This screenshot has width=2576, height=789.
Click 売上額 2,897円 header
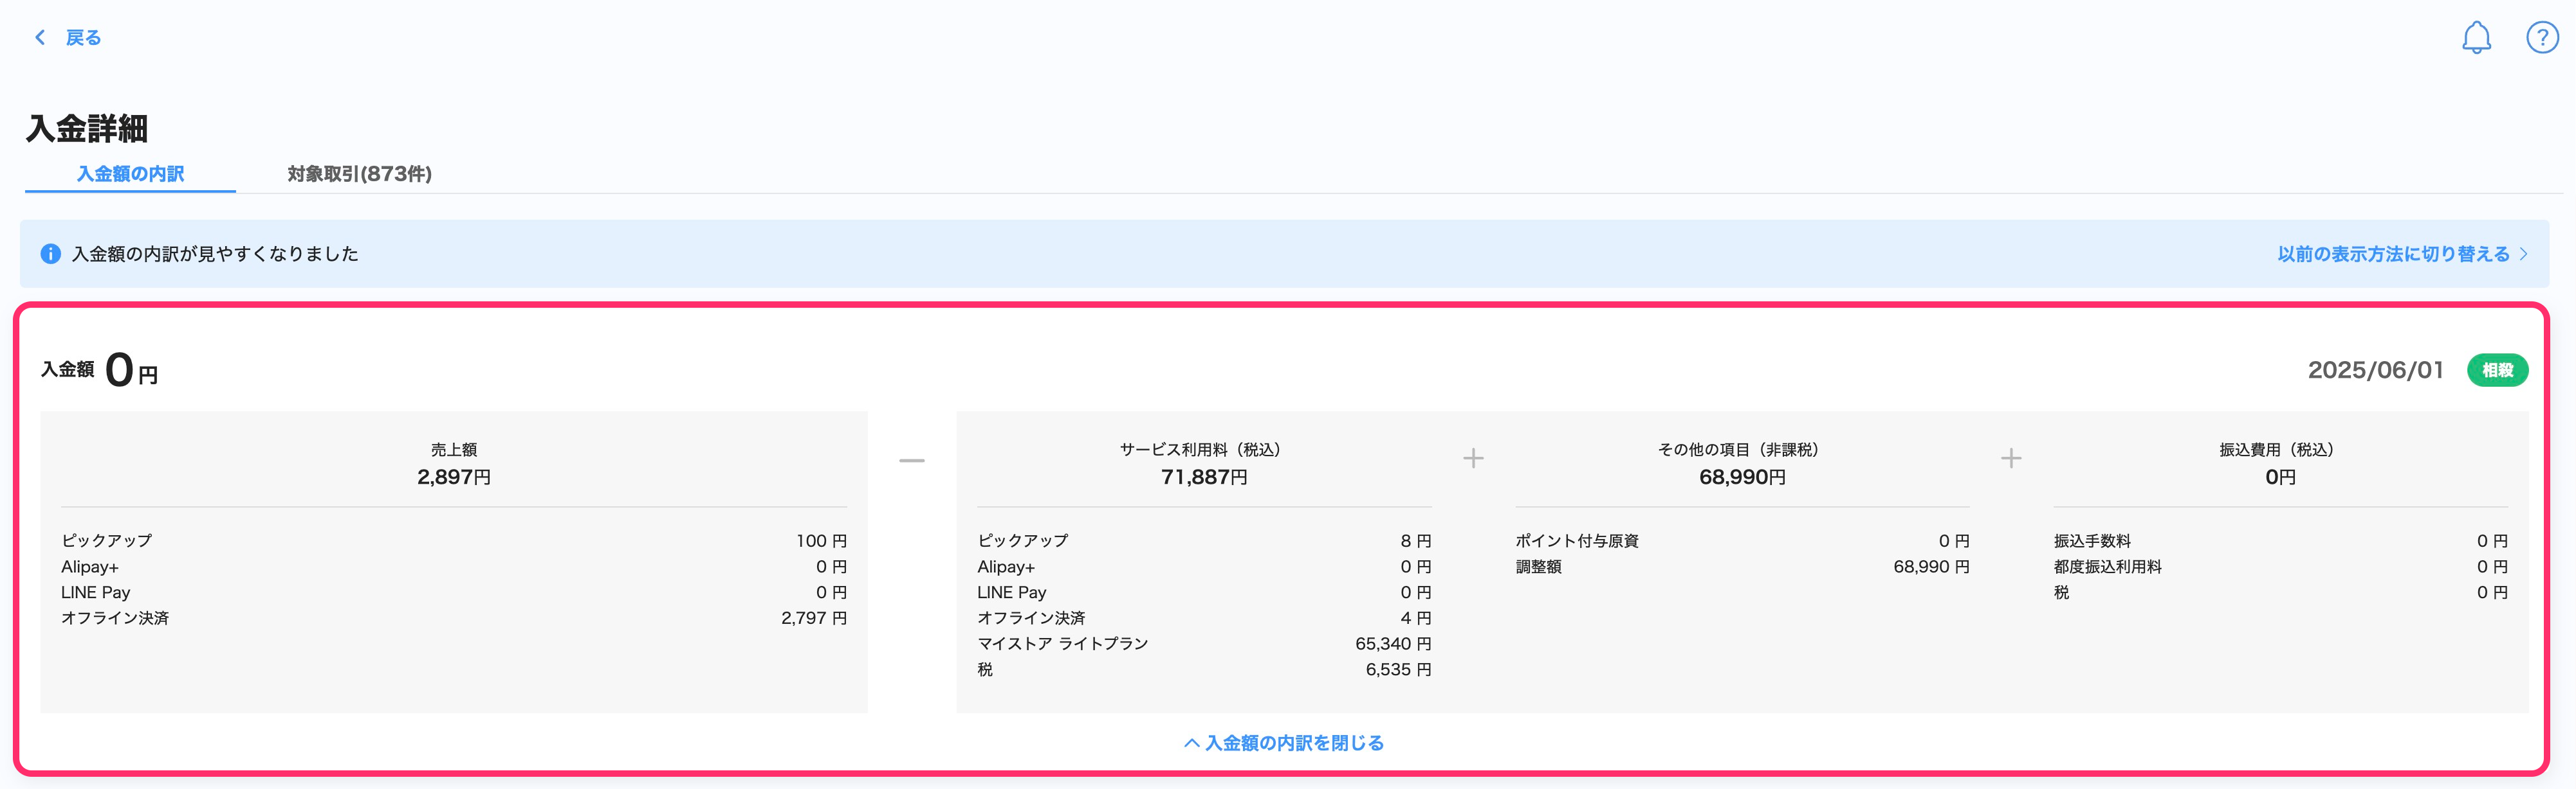[453, 465]
